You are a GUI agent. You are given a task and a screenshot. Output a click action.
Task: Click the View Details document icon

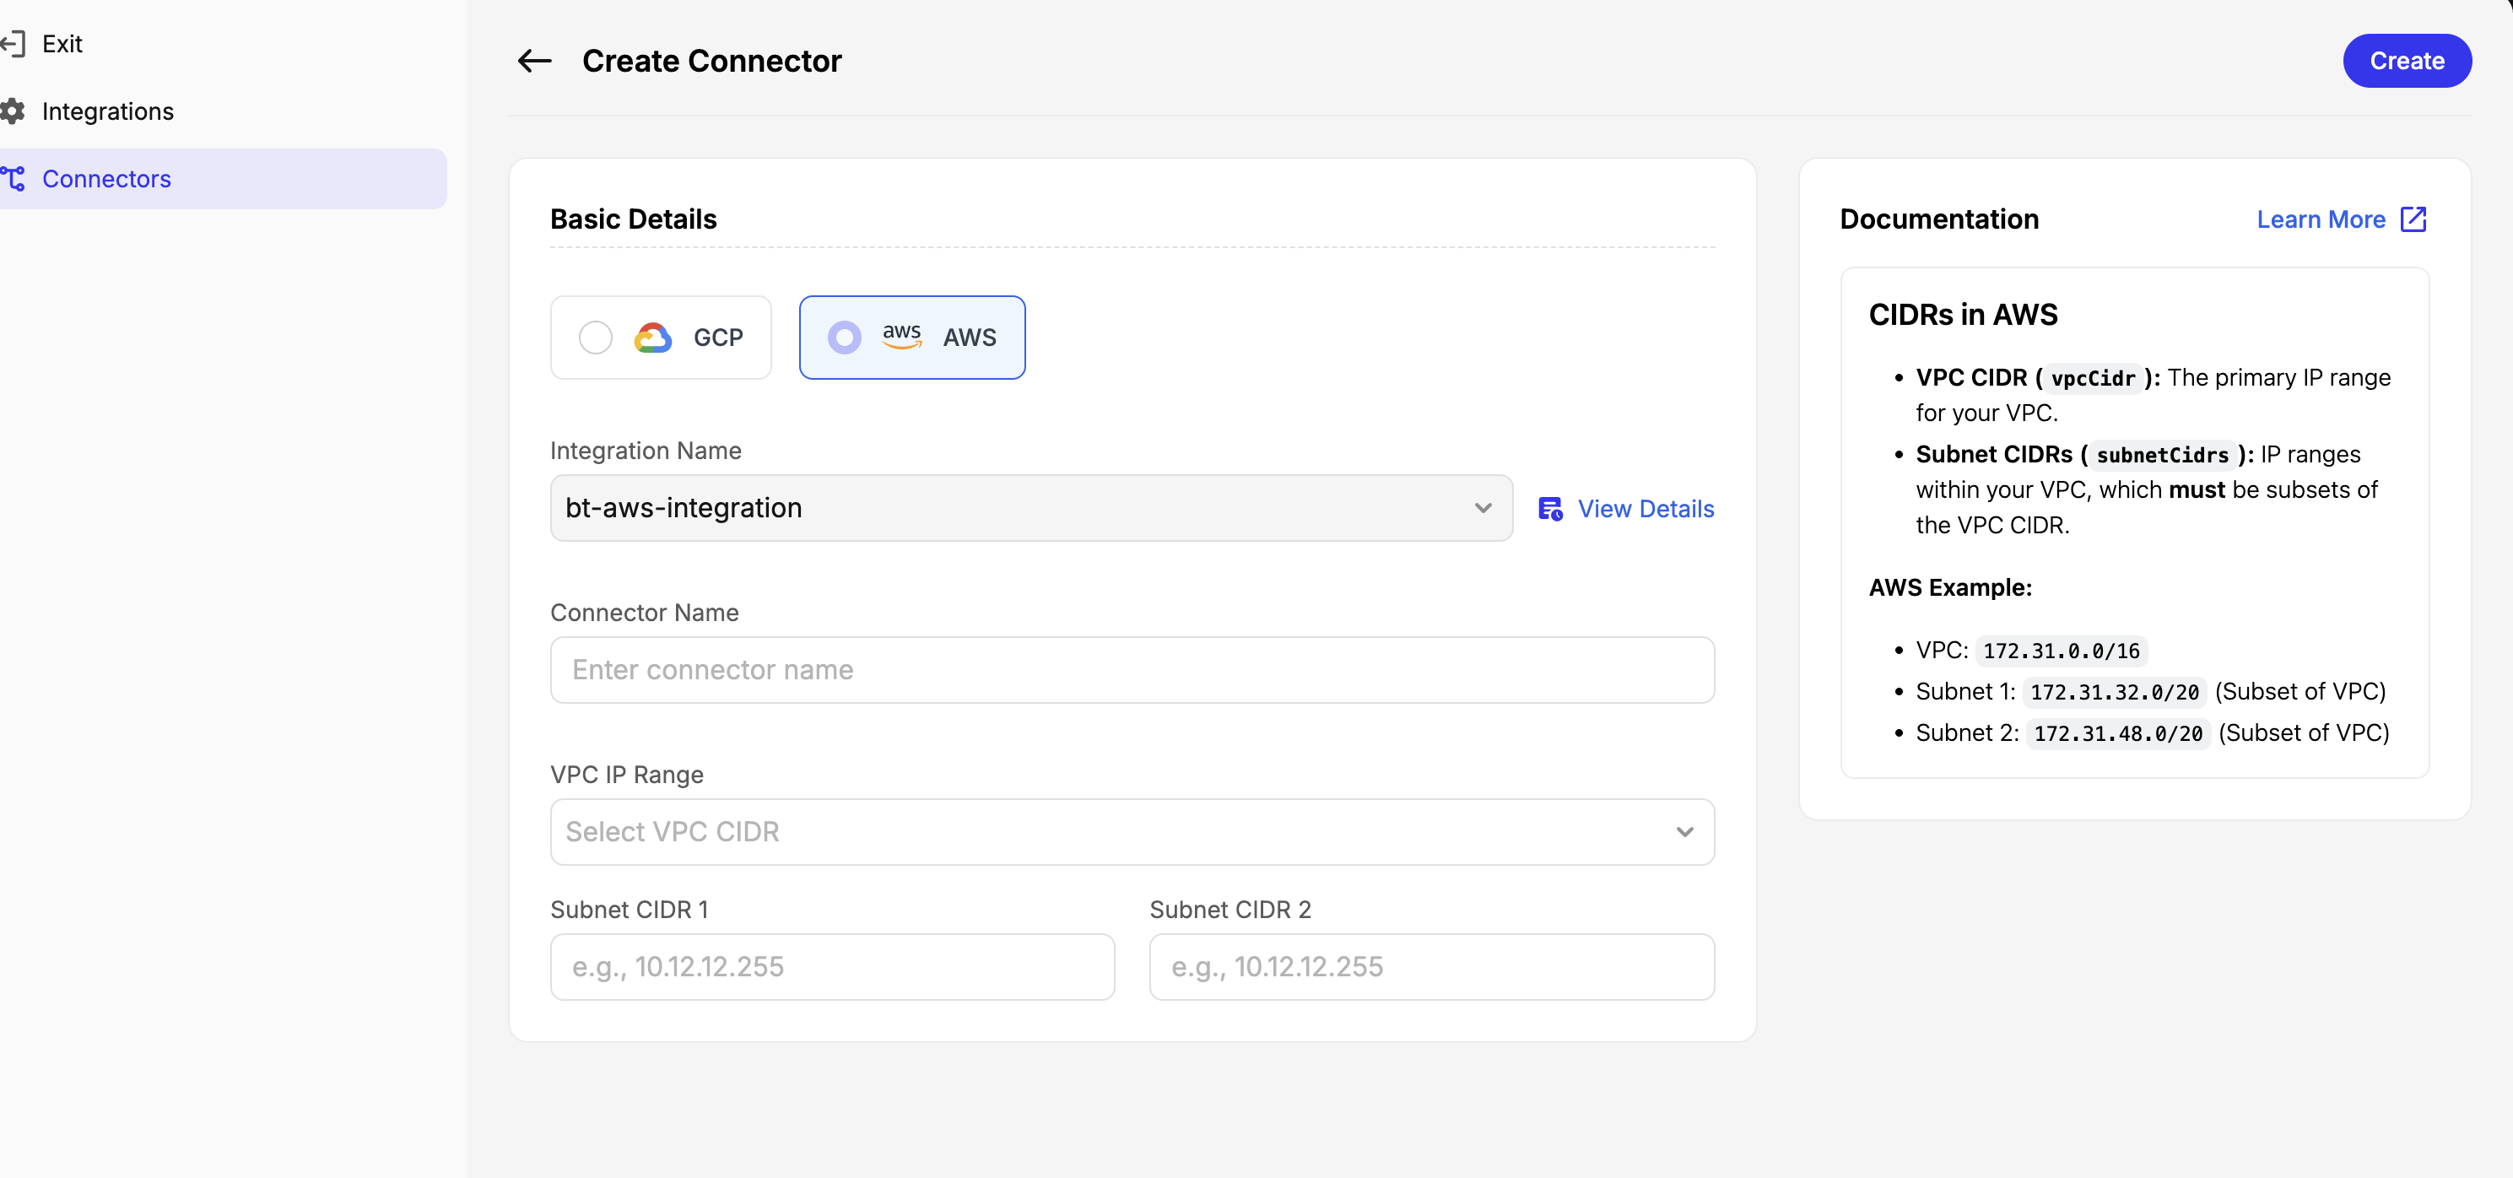coord(1550,508)
